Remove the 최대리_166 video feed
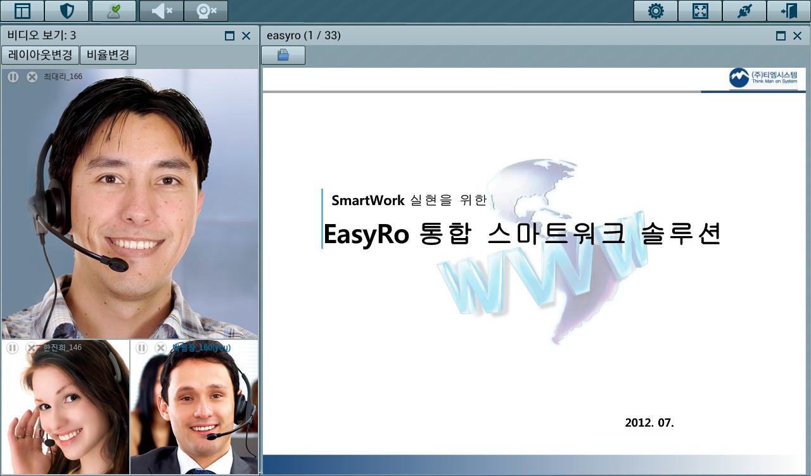 (x=32, y=77)
